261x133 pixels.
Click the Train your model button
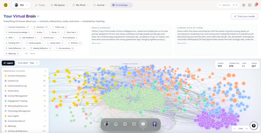coord(244,16)
